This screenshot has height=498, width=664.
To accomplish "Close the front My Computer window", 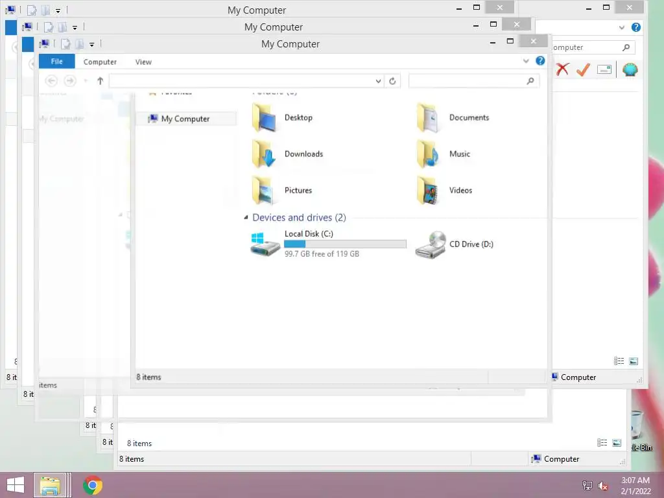I will tap(534, 41).
